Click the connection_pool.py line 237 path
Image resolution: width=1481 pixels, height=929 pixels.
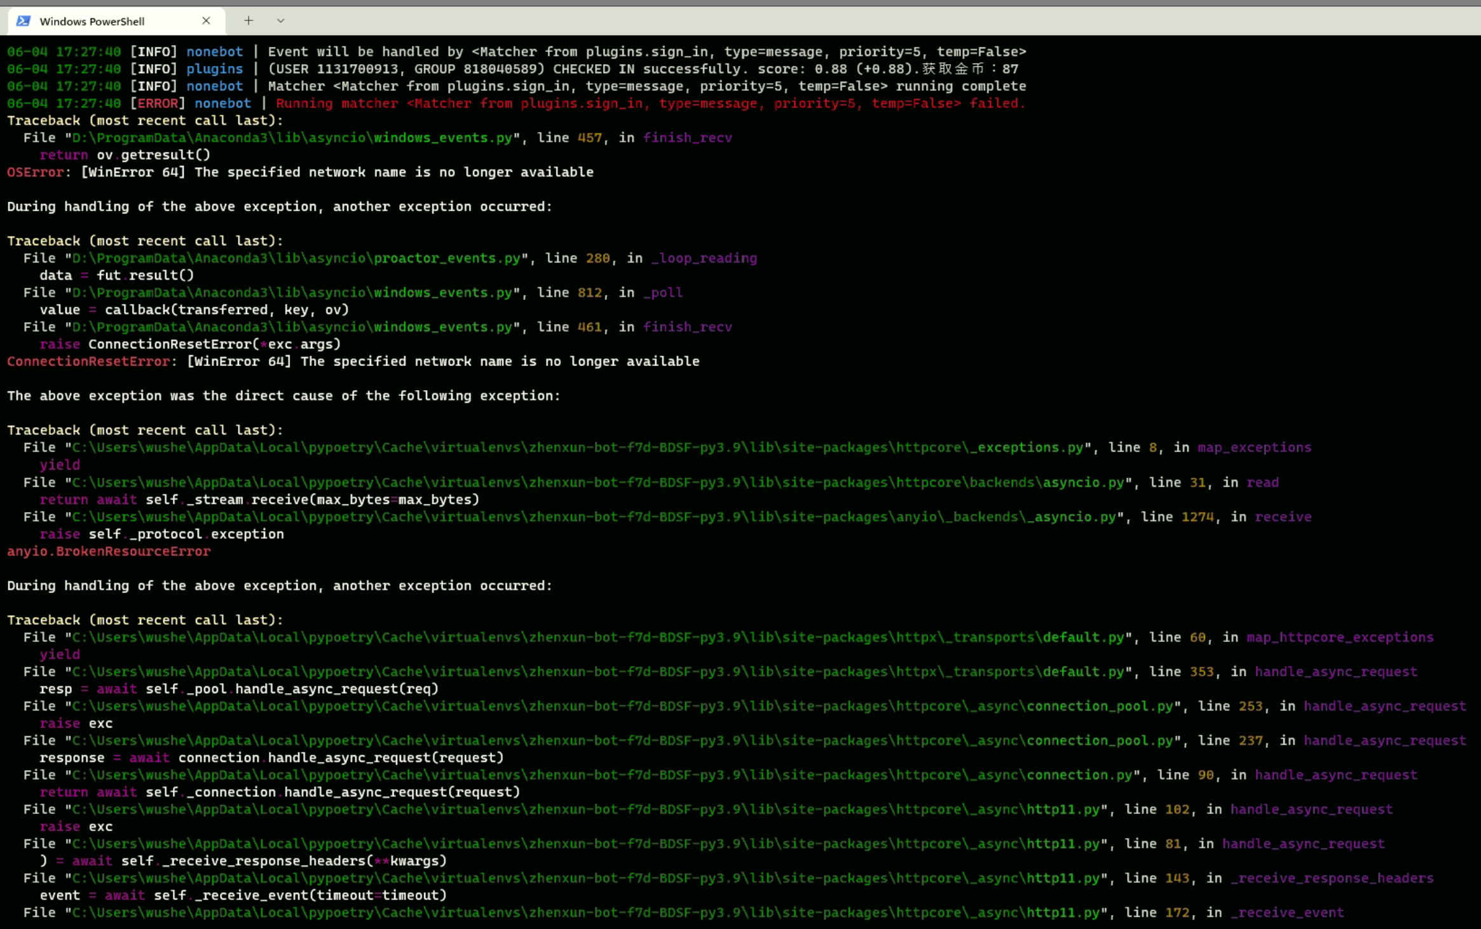[x=745, y=741]
